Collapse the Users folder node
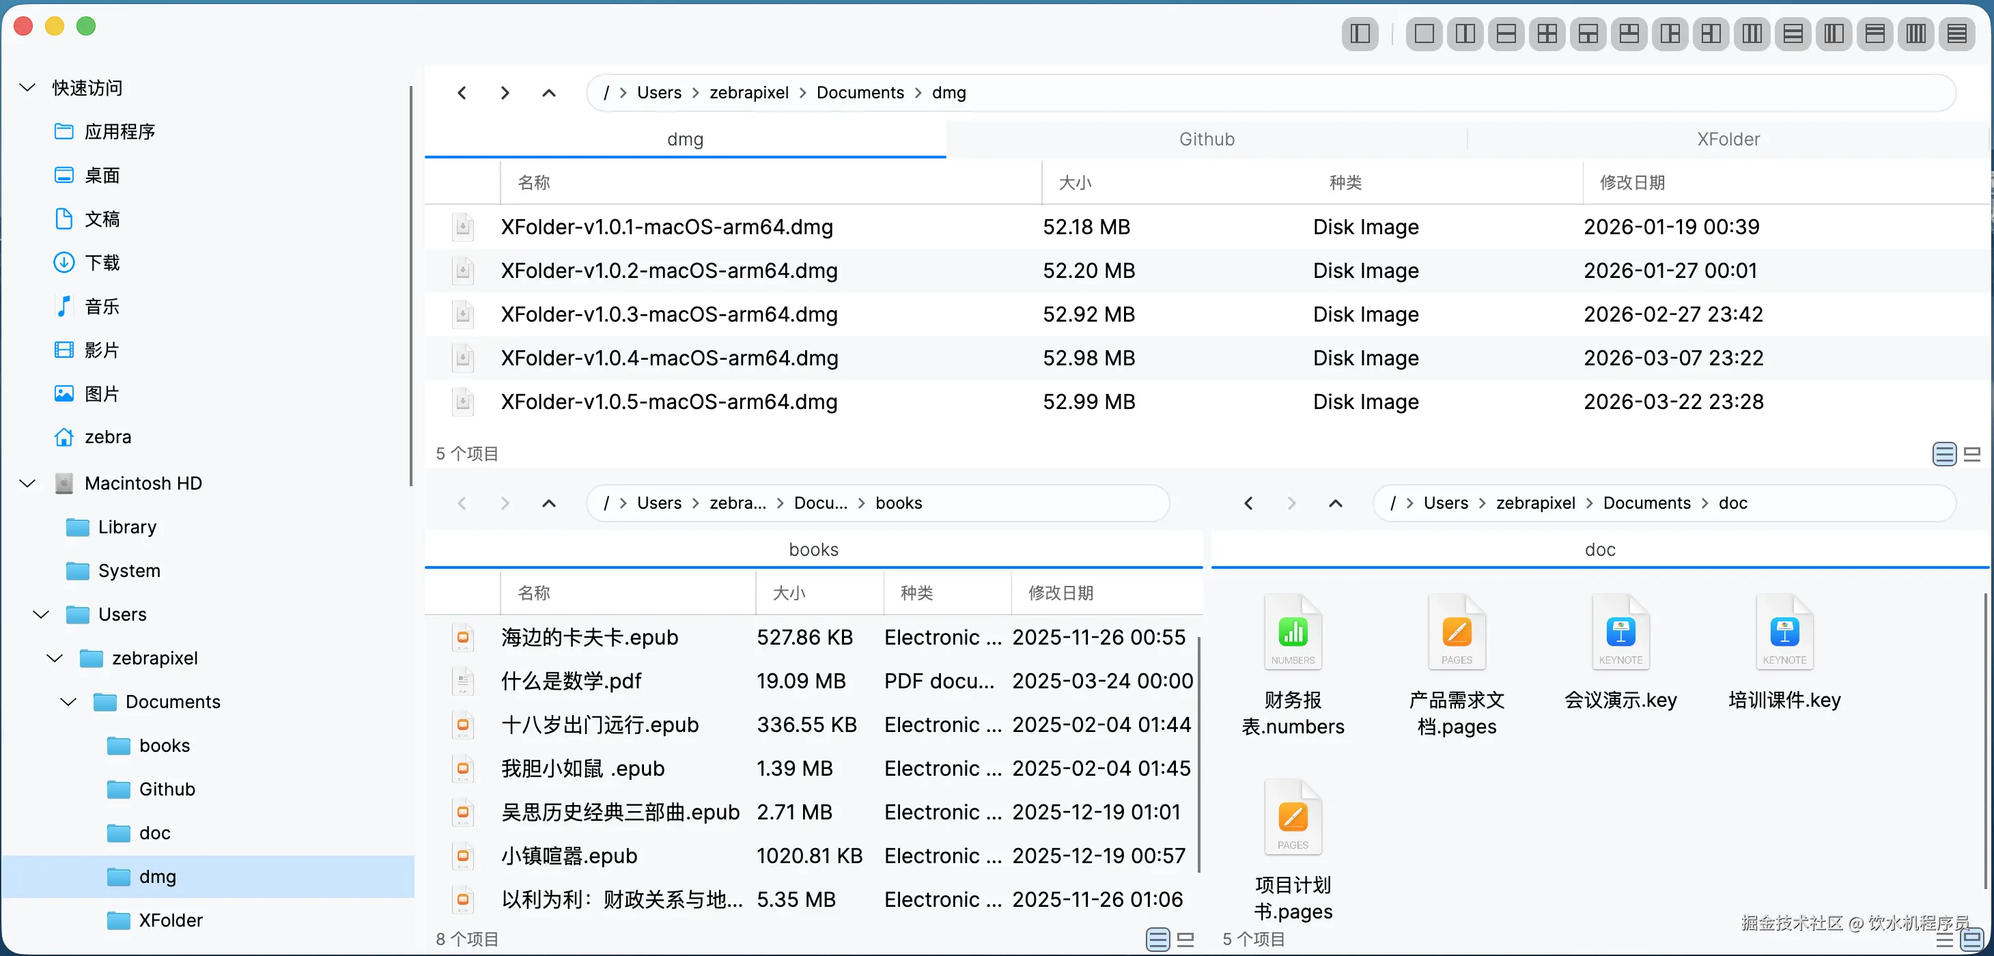Screen dimensions: 1994x956 coord(41,614)
